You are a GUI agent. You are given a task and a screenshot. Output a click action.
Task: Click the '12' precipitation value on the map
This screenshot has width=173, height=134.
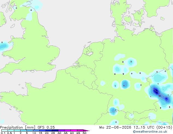coord(159,96)
